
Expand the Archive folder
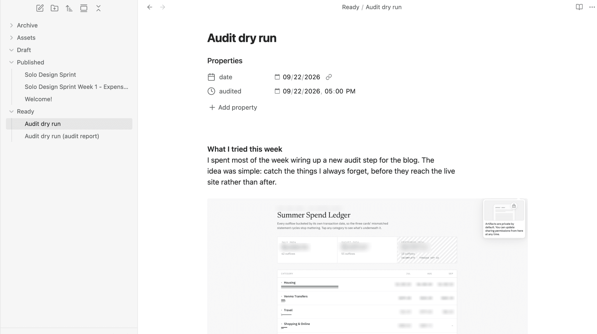pyautogui.click(x=11, y=25)
